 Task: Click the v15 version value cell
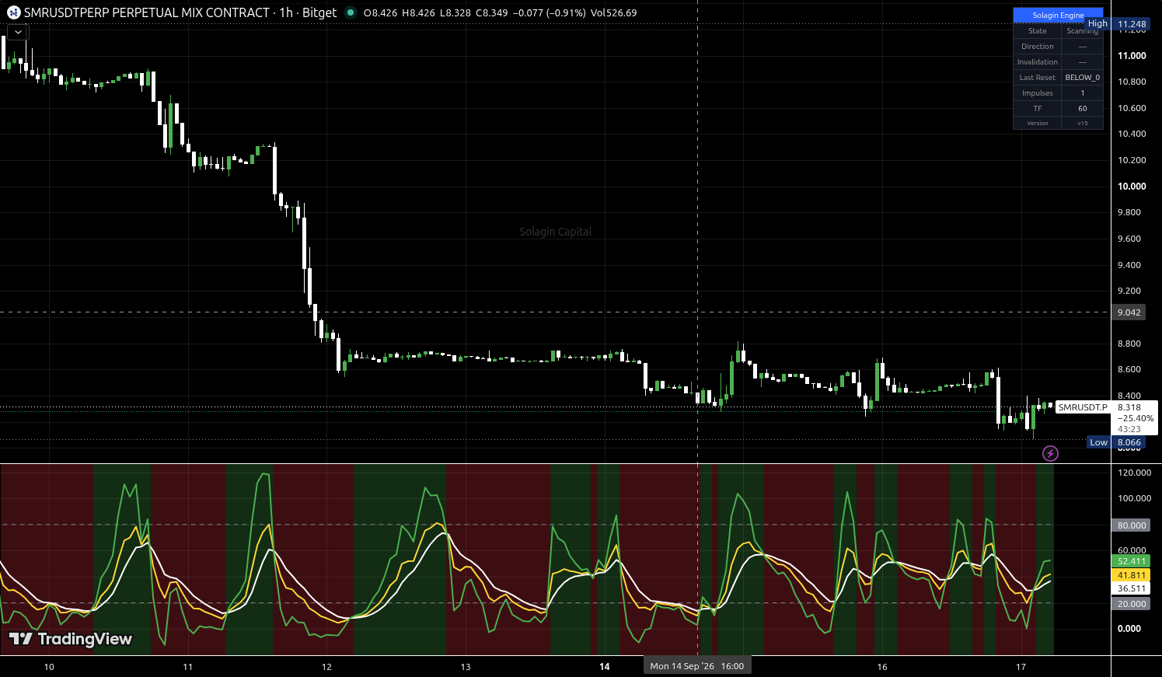tap(1082, 123)
